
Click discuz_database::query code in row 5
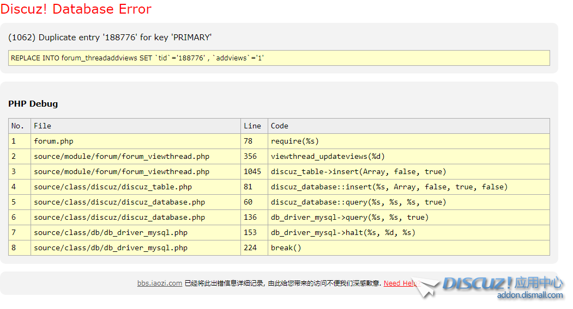[358, 202]
